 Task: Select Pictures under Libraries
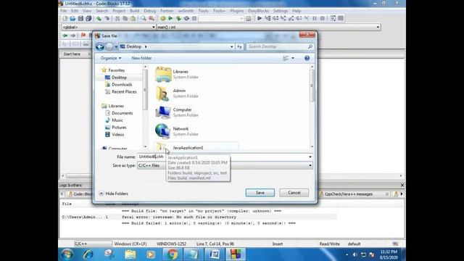click(x=119, y=128)
